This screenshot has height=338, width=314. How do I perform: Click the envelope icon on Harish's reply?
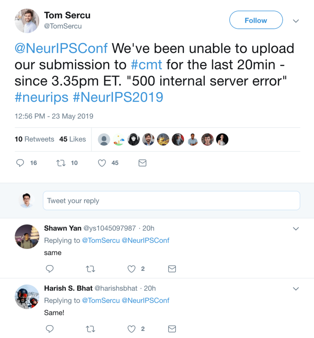172,329
